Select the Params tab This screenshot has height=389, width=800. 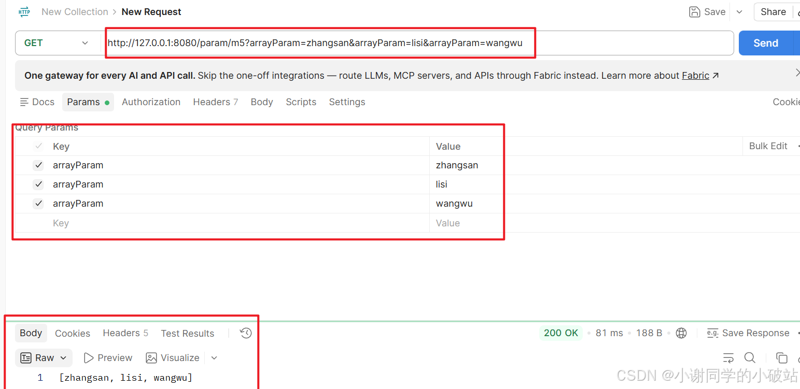pyautogui.click(x=88, y=102)
